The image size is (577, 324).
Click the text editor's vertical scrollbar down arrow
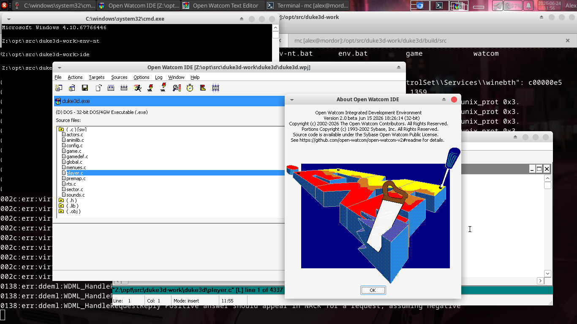tap(547, 273)
